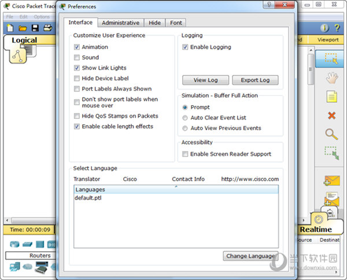Toggle Show Link Lights checkbox
The image size is (347, 280).
coord(77,68)
